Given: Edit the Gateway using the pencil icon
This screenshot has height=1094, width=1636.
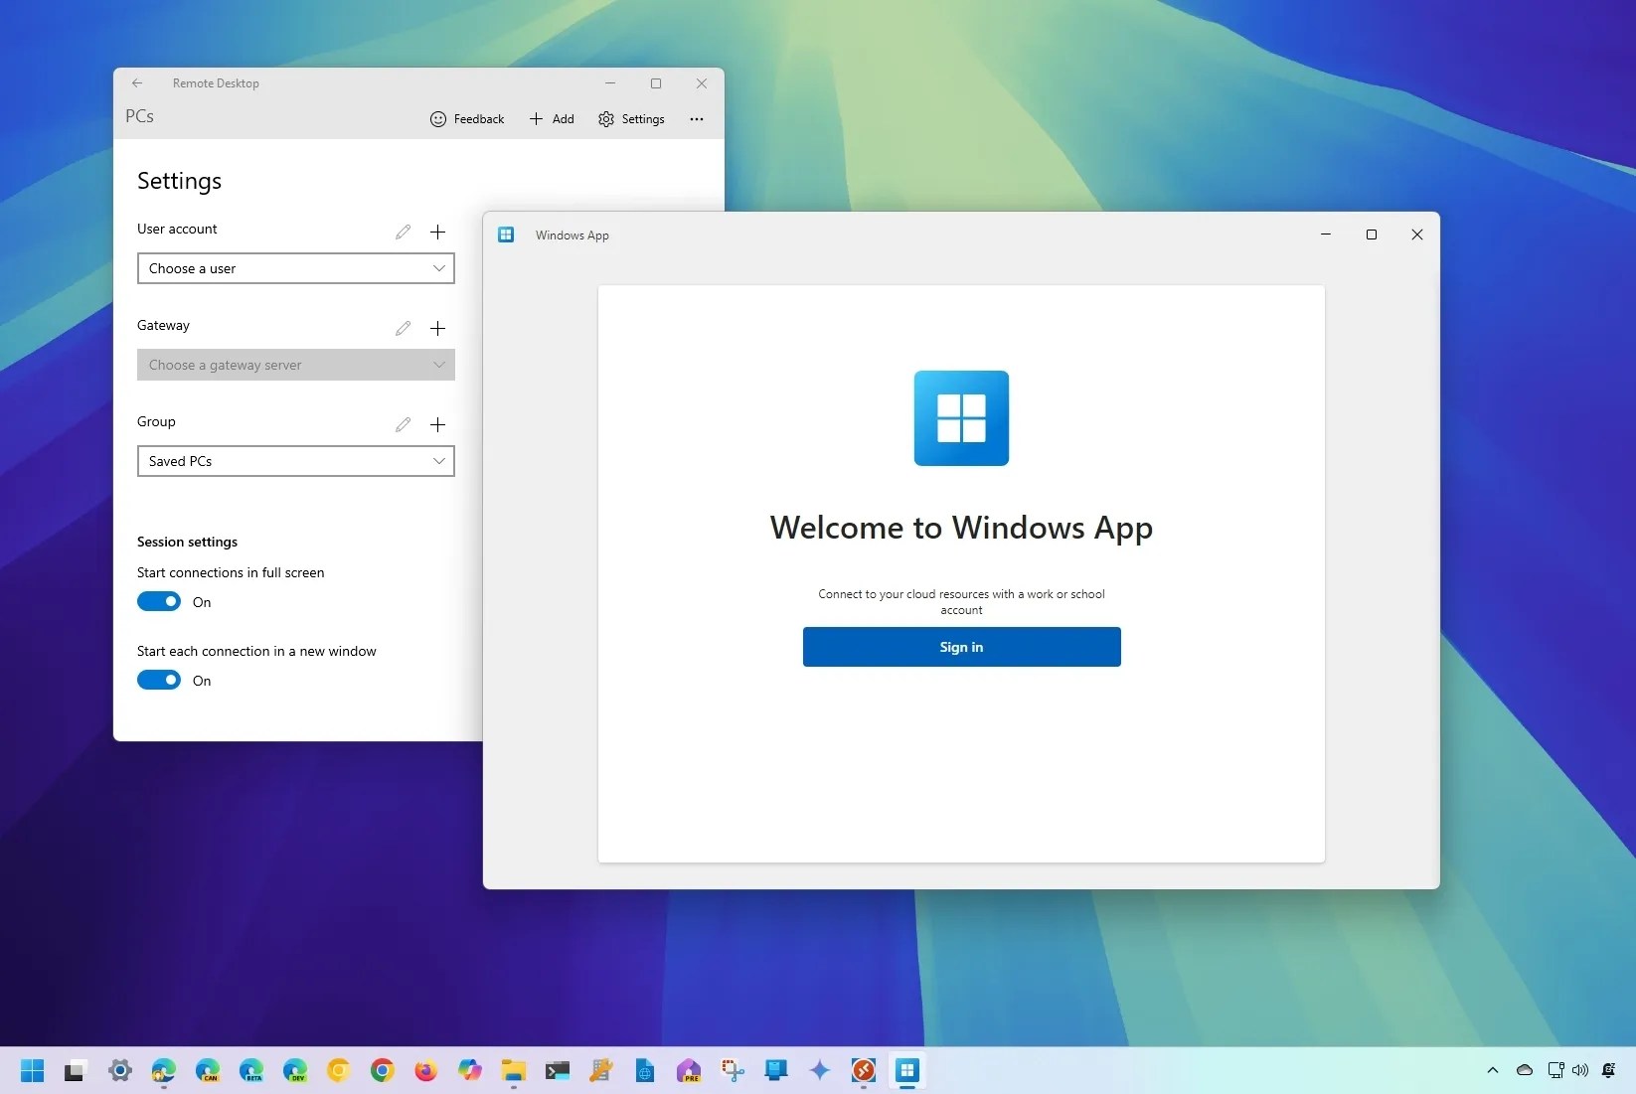Looking at the screenshot, I should point(403,328).
